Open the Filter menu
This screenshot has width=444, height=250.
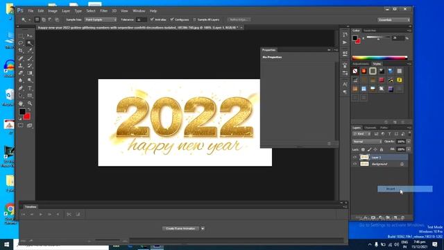click(x=103, y=11)
